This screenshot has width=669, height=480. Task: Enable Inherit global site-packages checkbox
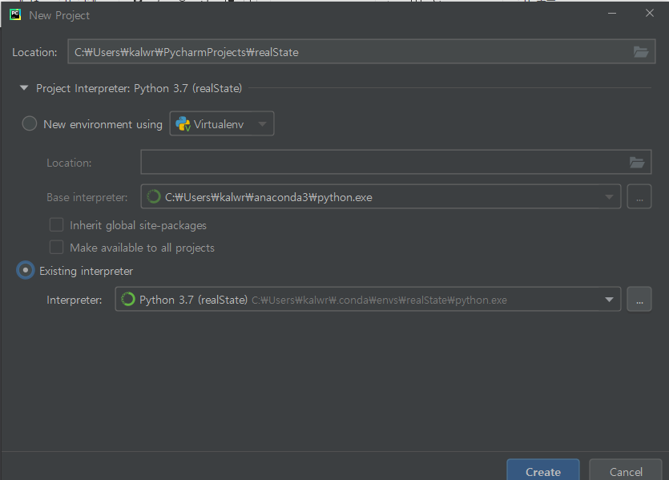pyautogui.click(x=56, y=225)
